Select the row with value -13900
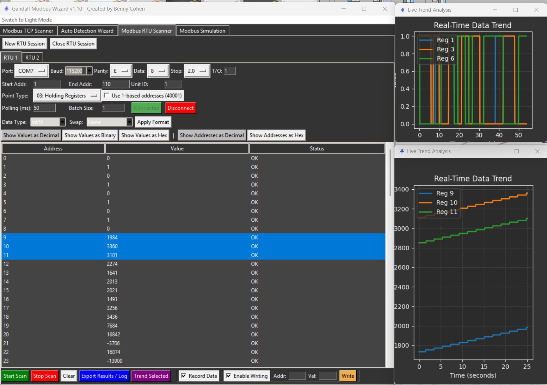547x385 pixels. (193, 361)
